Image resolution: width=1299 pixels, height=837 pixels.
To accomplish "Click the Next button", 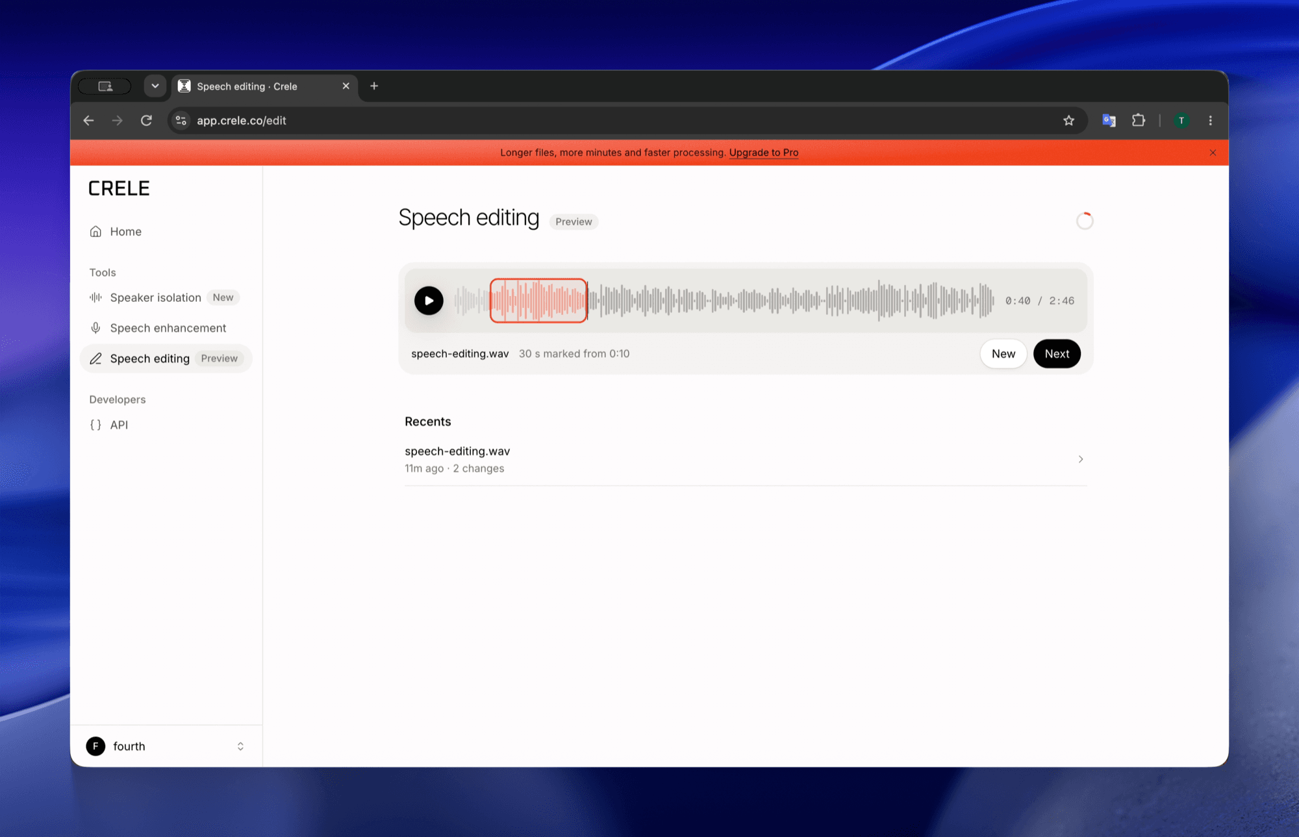I will (1057, 354).
